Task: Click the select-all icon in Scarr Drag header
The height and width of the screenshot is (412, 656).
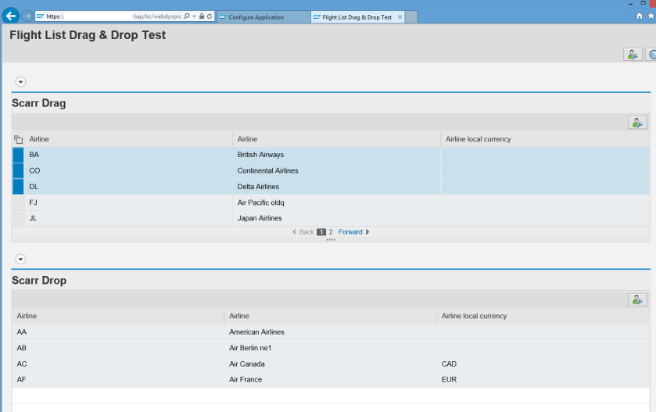Action: tap(19, 139)
